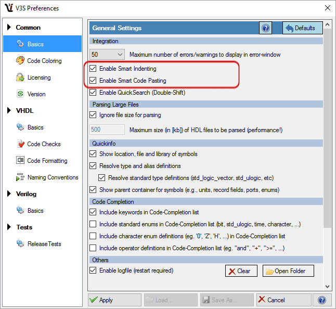Screen dimensions: 336x309
Task: Click the Naming Conventions icon
Action: click(x=20, y=177)
